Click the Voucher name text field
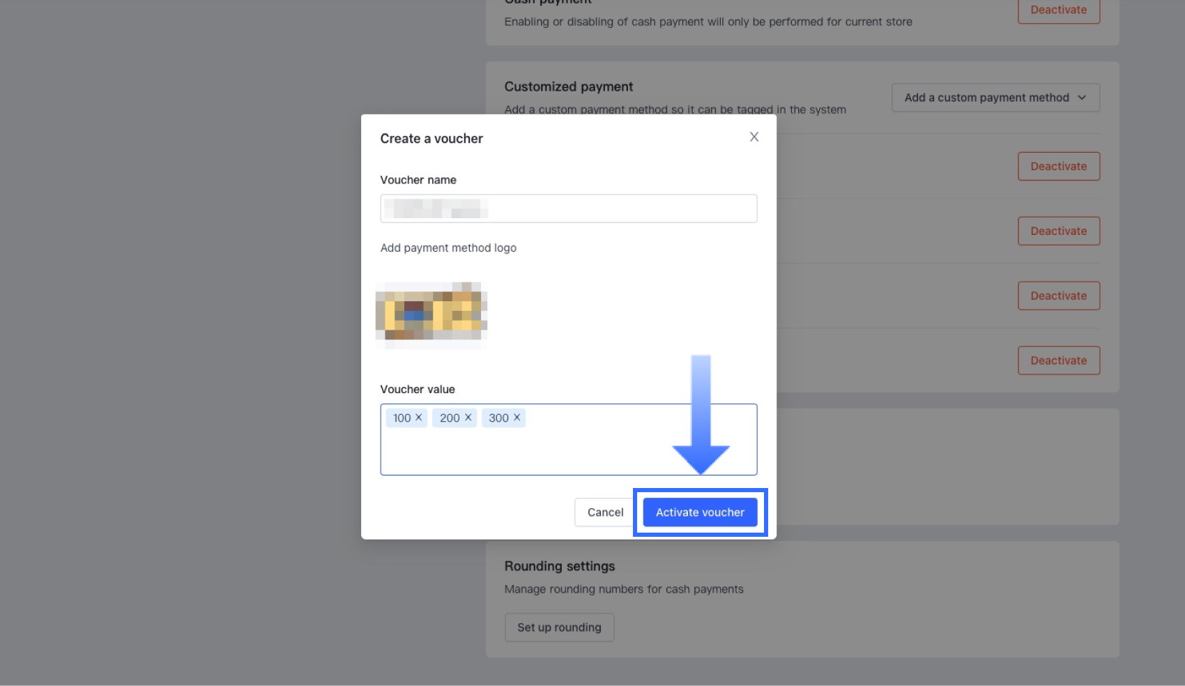 pyautogui.click(x=569, y=208)
